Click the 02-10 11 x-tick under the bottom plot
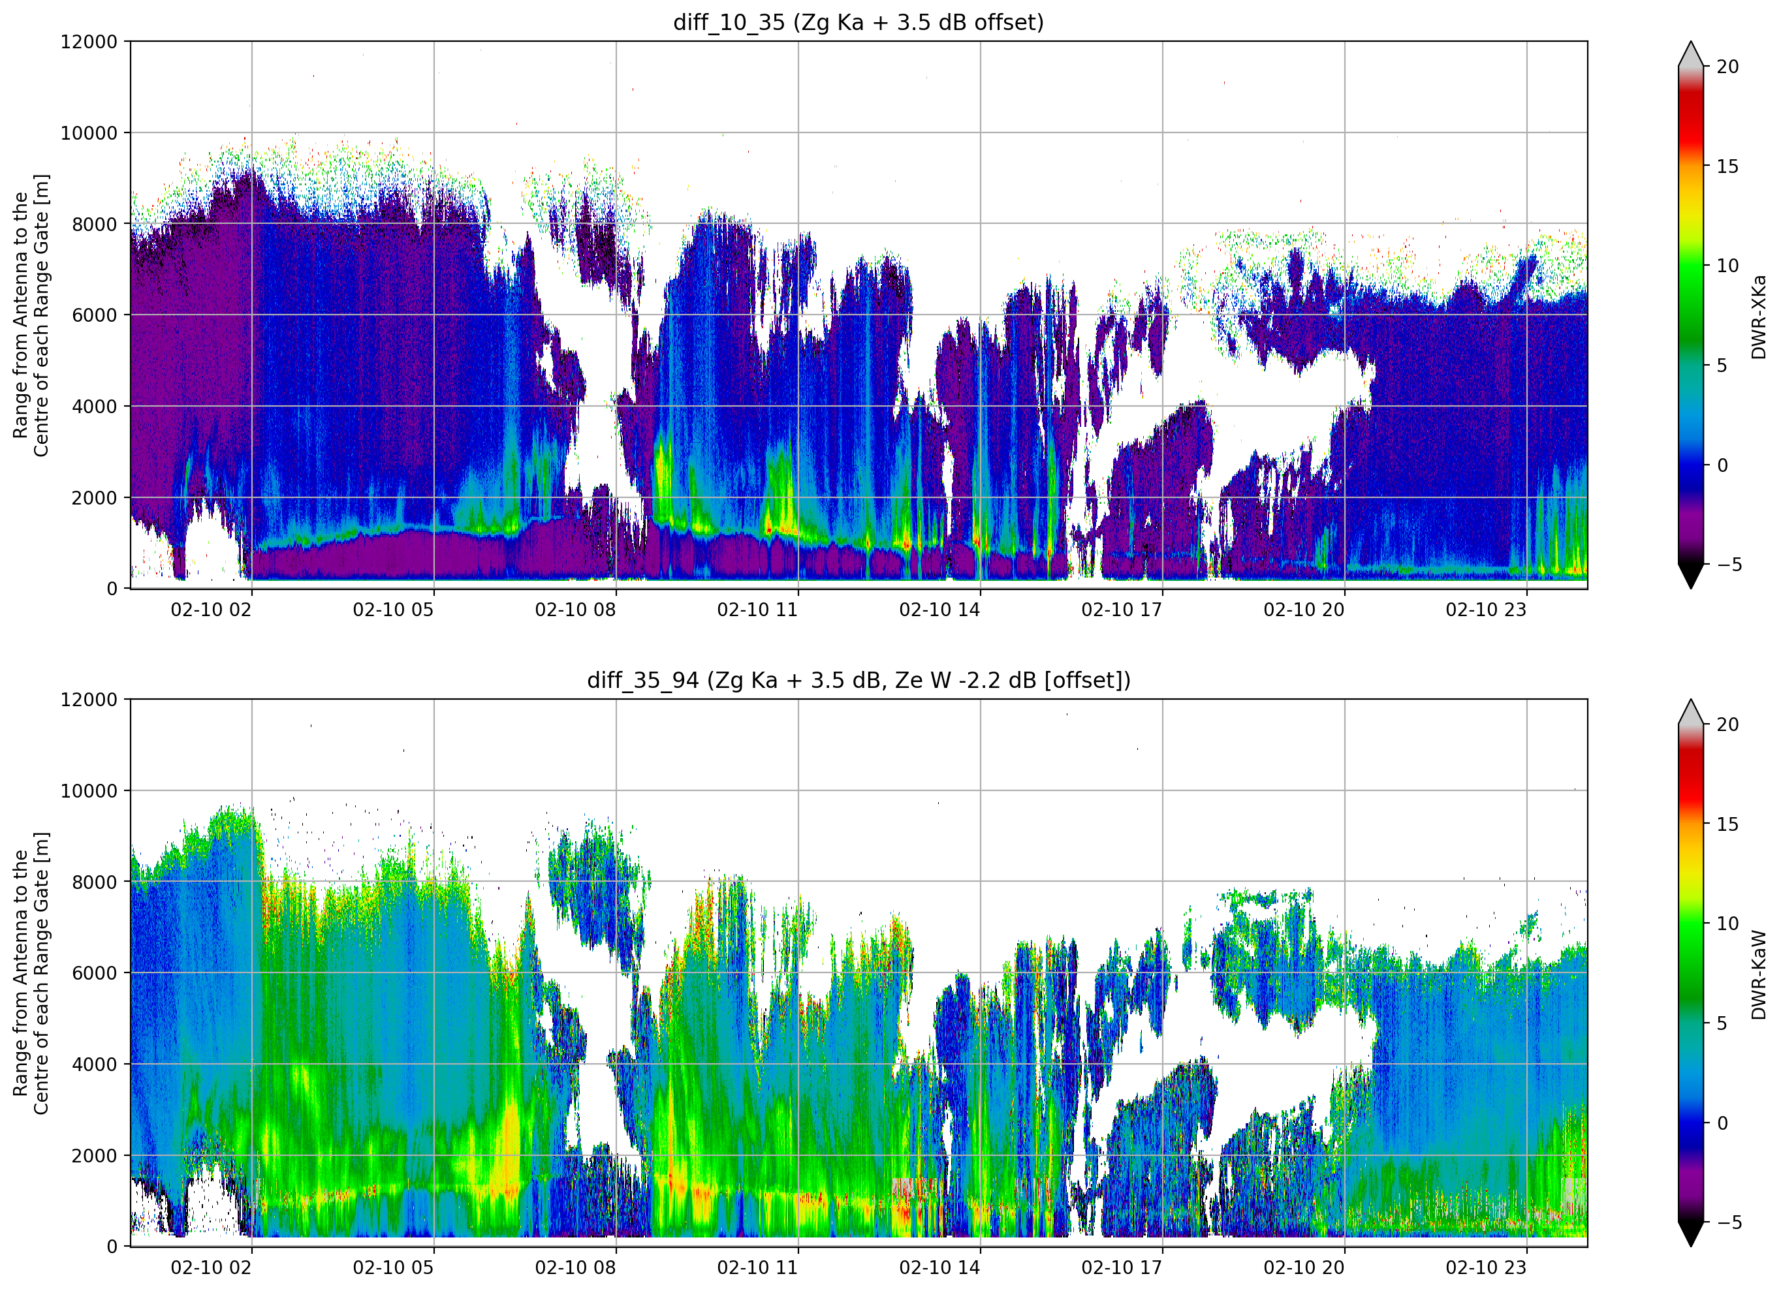Image resolution: width=1781 pixels, height=1291 pixels. tap(758, 1268)
